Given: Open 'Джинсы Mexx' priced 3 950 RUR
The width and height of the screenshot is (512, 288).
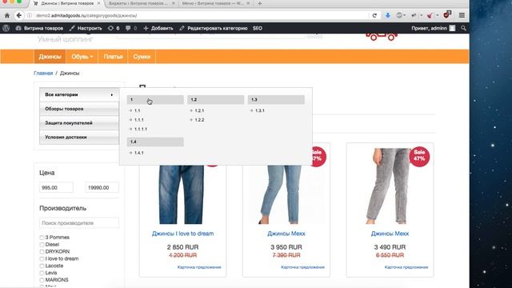Looking at the screenshot, I should click(286, 234).
